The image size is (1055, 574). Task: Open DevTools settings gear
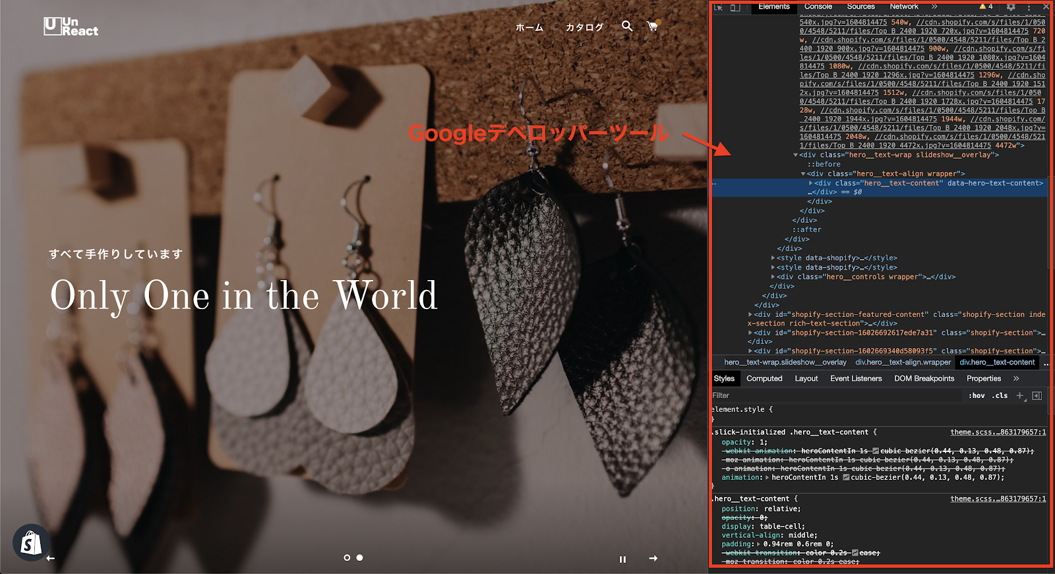pos(1011,7)
